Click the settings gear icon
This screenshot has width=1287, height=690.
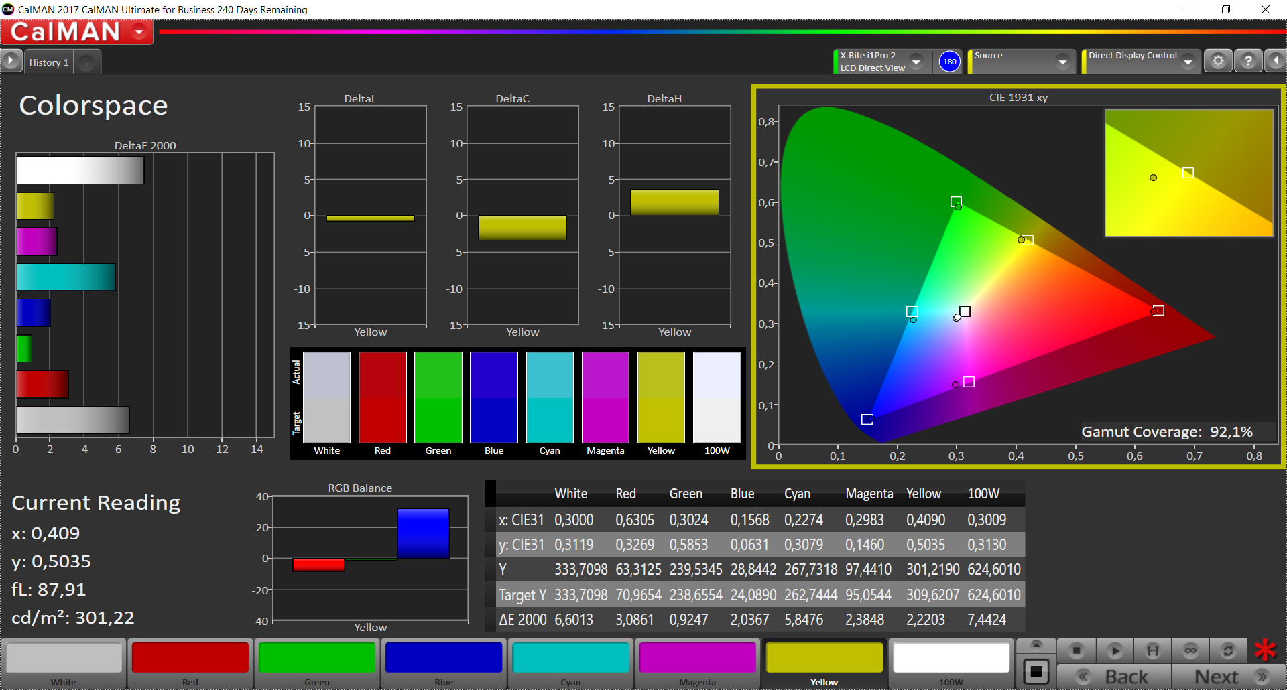(1218, 62)
